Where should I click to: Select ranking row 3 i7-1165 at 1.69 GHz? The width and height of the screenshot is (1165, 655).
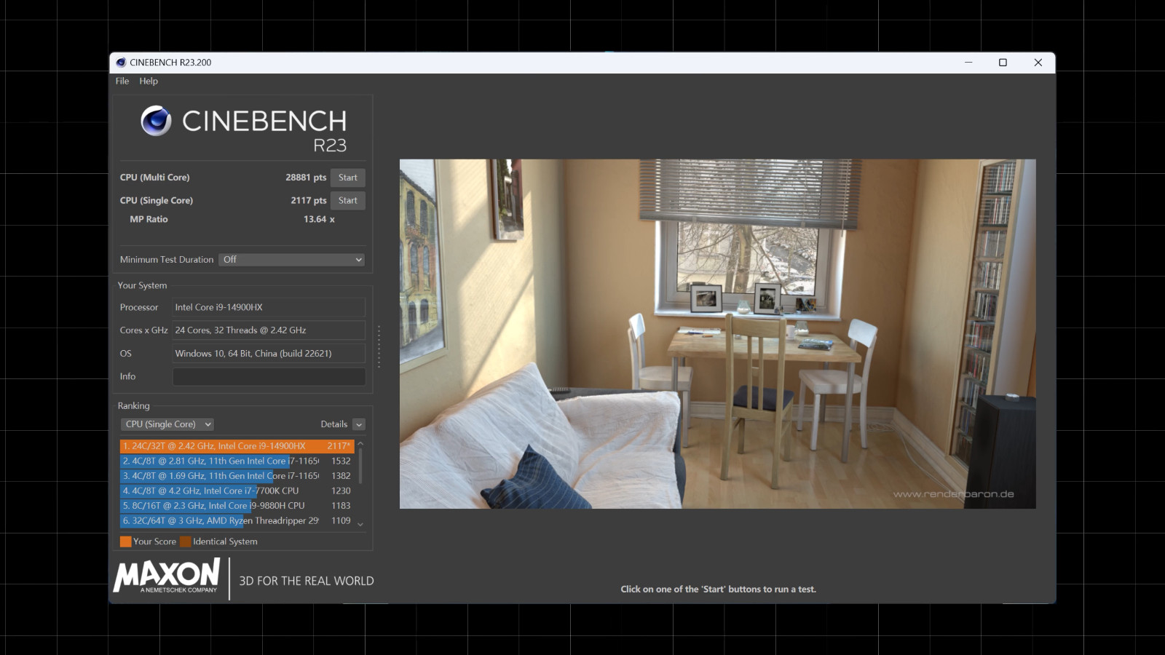tap(237, 476)
